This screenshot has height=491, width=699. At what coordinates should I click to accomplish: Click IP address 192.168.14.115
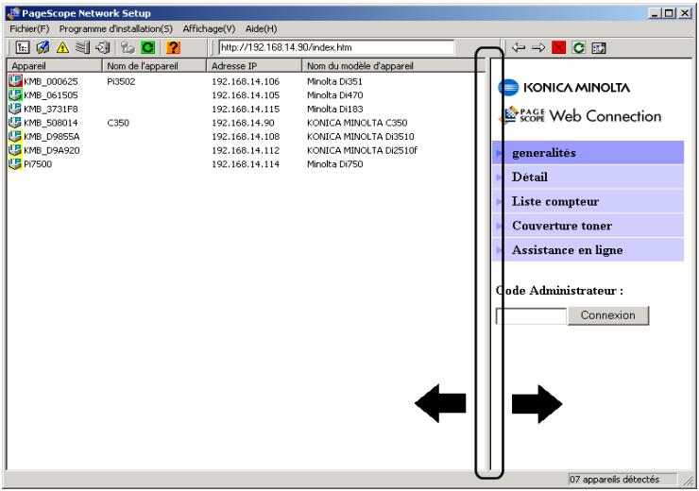click(246, 110)
